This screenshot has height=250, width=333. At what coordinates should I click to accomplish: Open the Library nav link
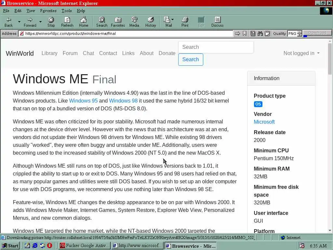click(49, 53)
